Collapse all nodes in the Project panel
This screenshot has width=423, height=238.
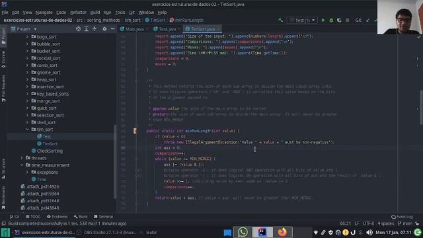(x=95, y=29)
